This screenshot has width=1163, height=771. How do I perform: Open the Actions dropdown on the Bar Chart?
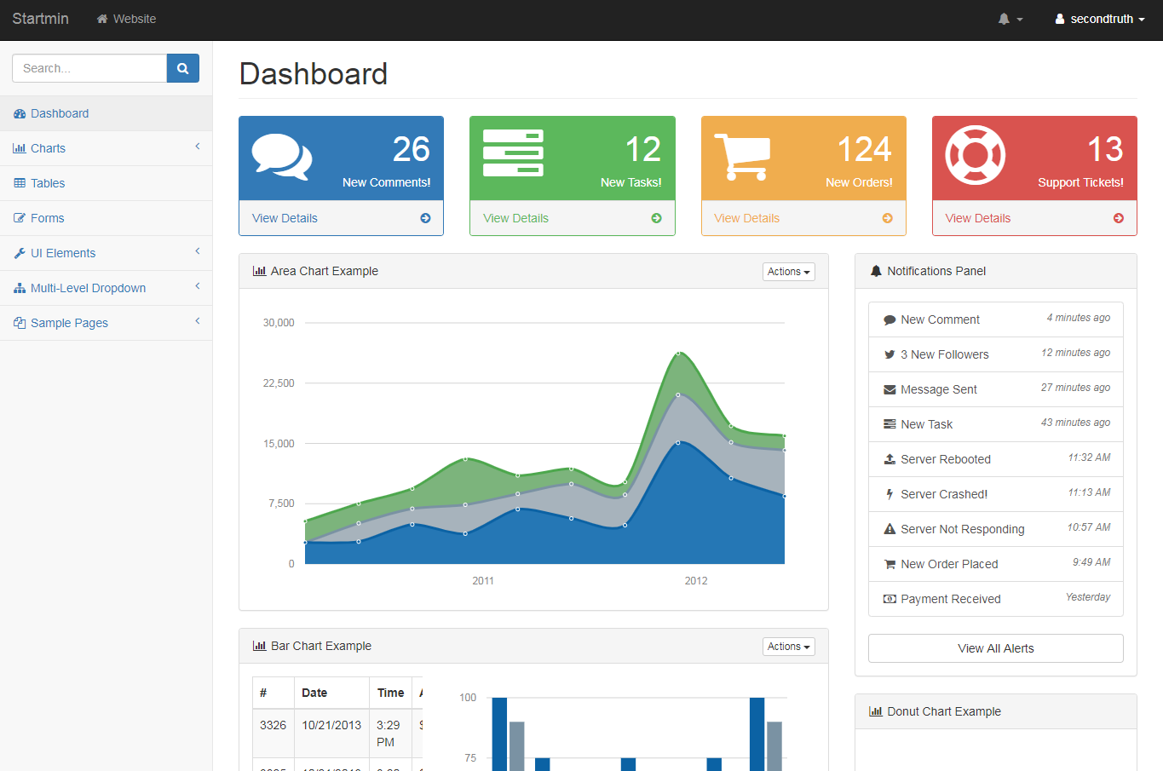point(787,646)
